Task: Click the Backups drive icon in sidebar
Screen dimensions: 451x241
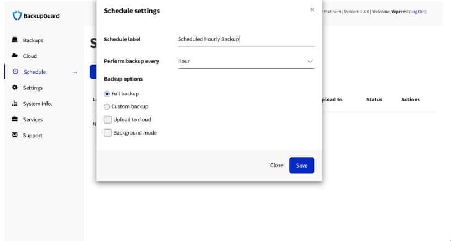Action: [x=15, y=40]
